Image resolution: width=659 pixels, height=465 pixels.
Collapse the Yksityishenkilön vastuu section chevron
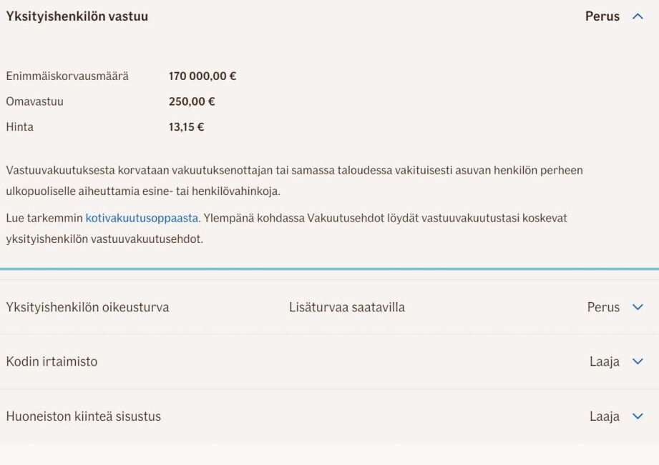point(638,16)
